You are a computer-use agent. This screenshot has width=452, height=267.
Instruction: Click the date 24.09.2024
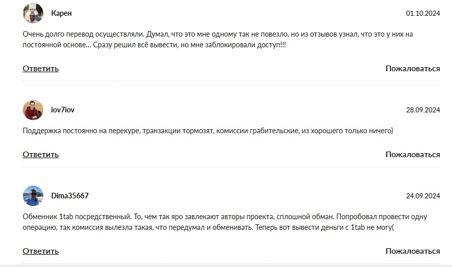423,196
